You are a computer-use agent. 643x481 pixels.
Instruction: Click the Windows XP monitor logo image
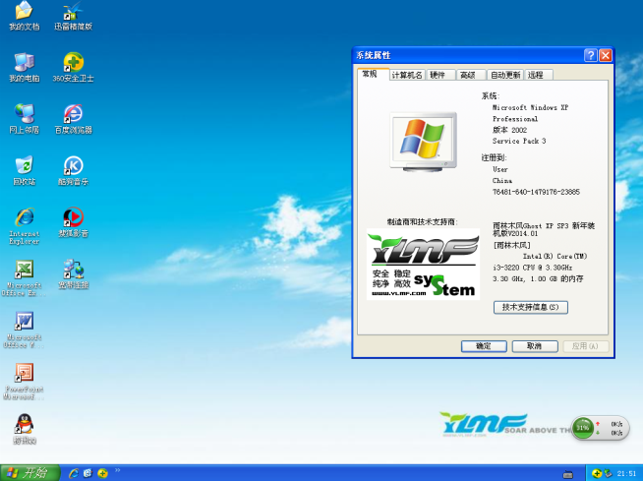pyautogui.click(x=423, y=142)
